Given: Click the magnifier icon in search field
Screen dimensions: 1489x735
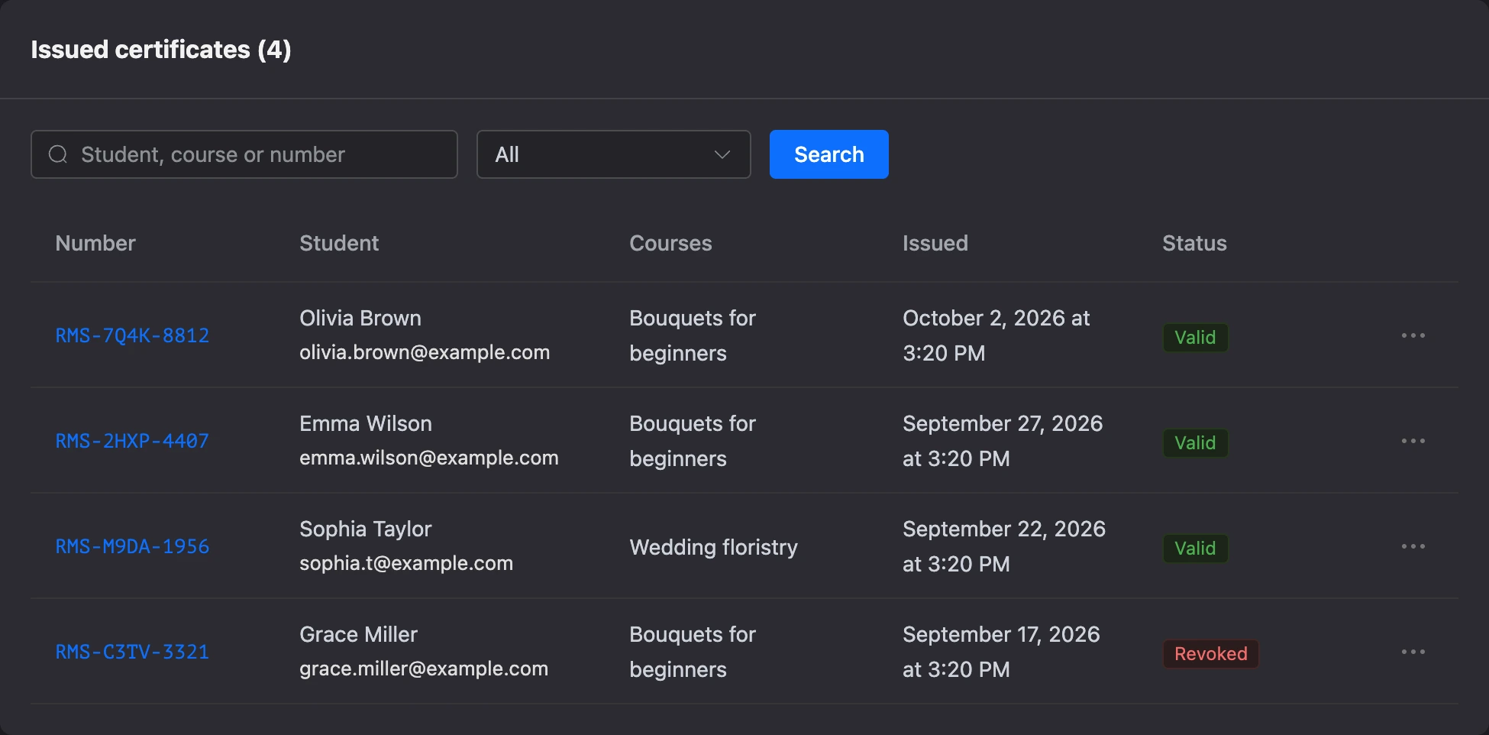Looking at the screenshot, I should (x=58, y=154).
